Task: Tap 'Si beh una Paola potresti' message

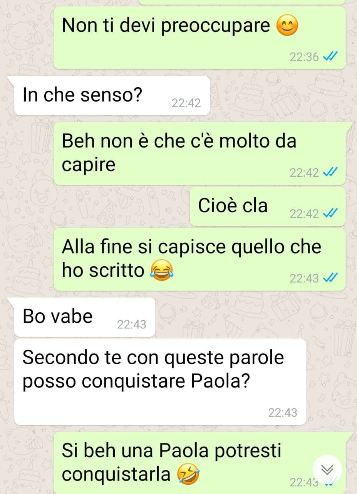Action: tap(172, 451)
